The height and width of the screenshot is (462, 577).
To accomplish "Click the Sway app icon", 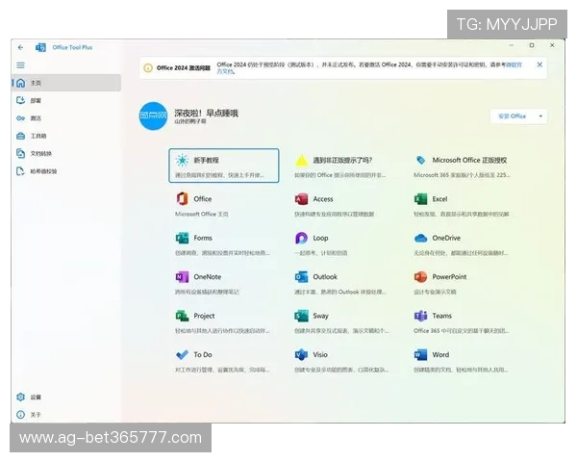I will click(301, 316).
